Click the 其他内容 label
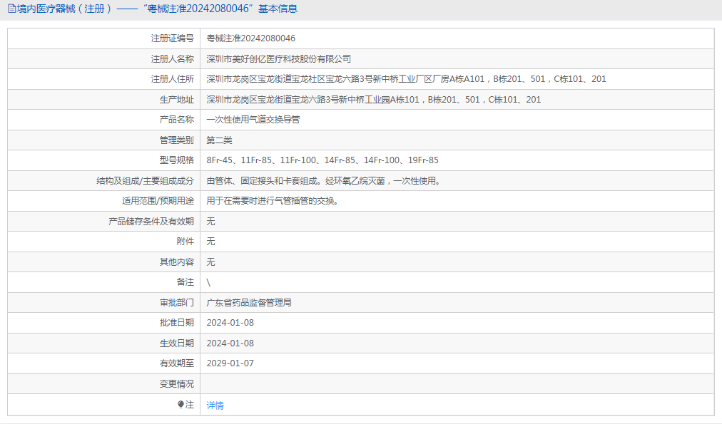Viewport: 722px width, 424px height. click(176, 262)
